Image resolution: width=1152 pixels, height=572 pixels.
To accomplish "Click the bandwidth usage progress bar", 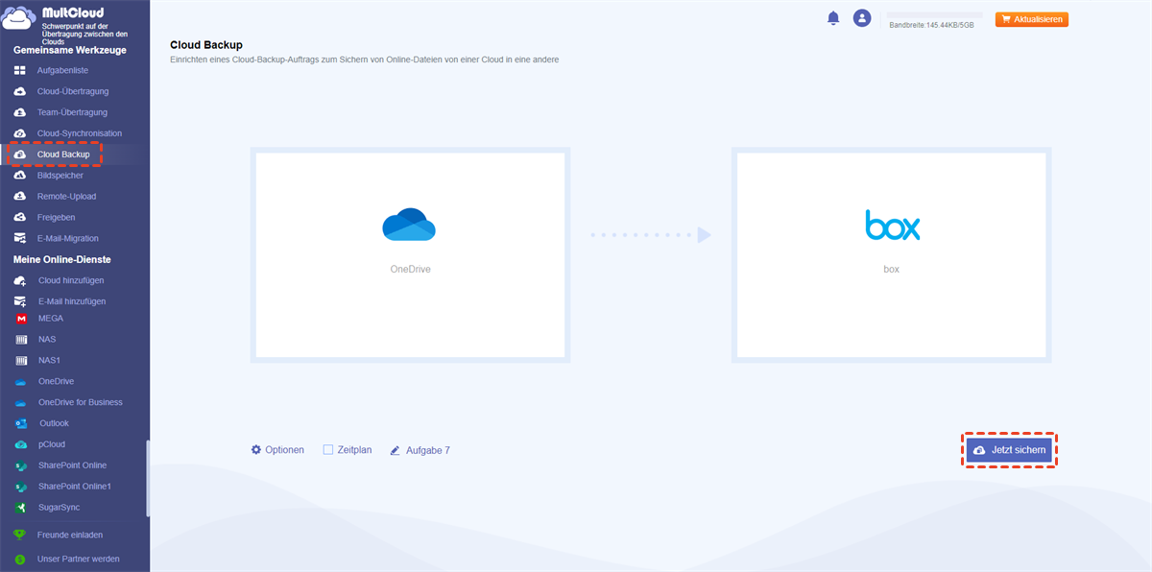I will tap(934, 15).
